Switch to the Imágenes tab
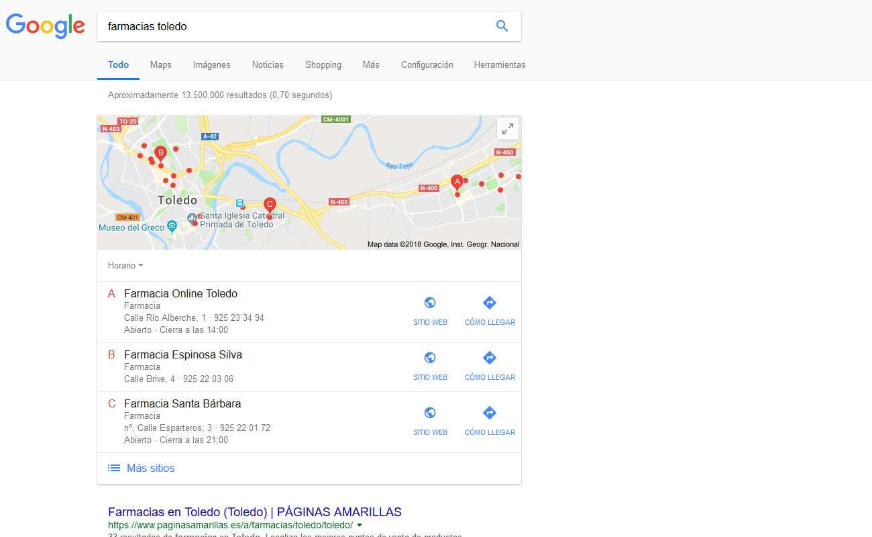Screen dimensions: 872x537 click(x=211, y=65)
